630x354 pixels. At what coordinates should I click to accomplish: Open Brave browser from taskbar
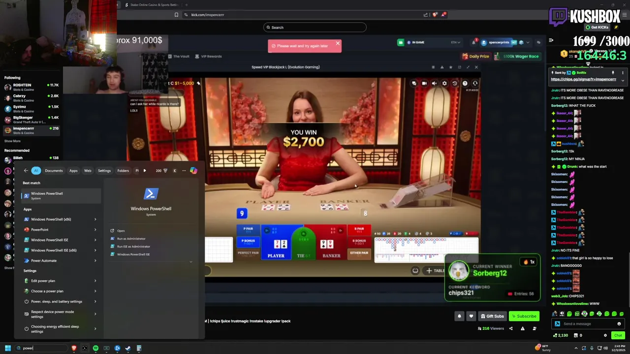click(x=74, y=348)
